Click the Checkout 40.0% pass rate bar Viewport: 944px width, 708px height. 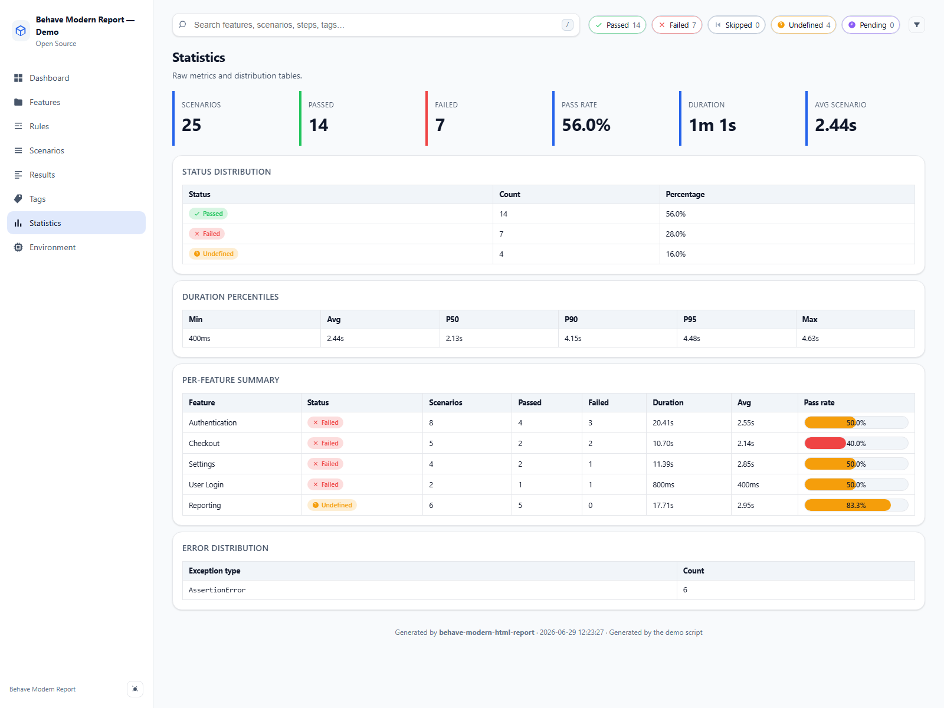[x=856, y=443]
